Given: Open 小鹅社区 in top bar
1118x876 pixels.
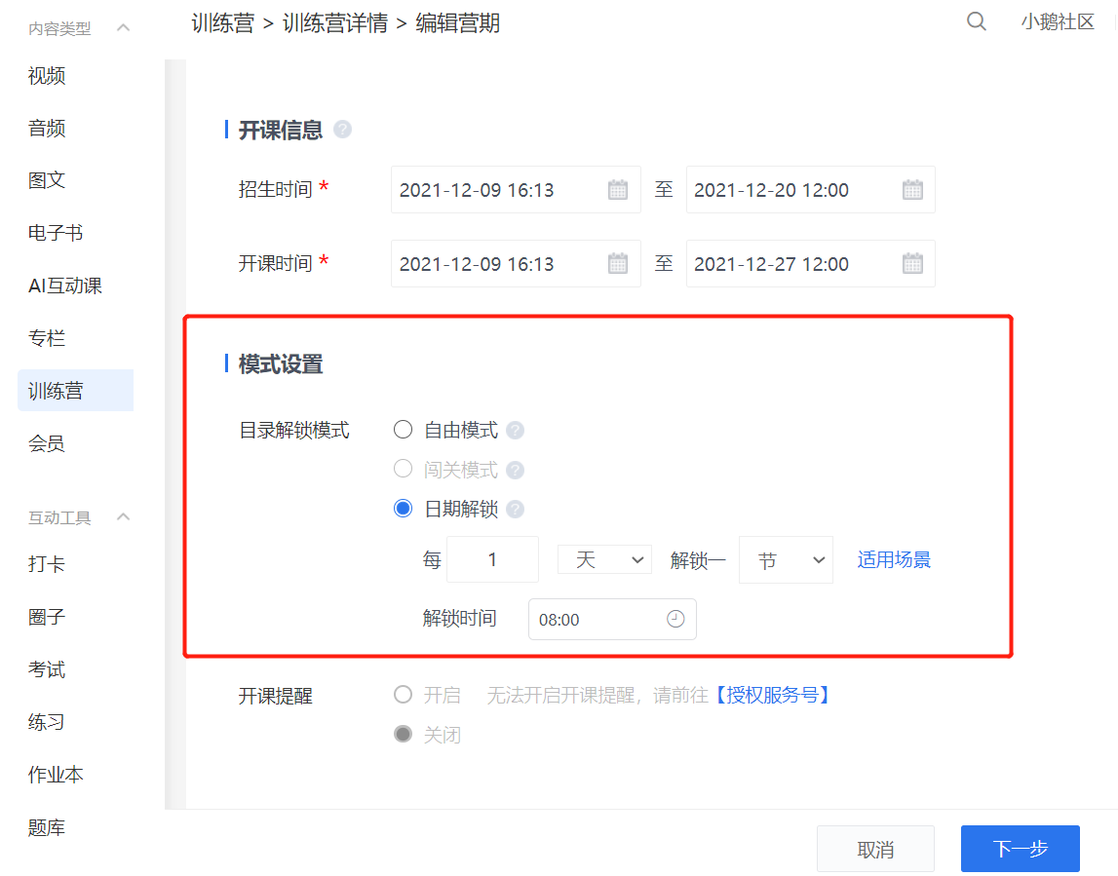Looking at the screenshot, I should 1058,22.
